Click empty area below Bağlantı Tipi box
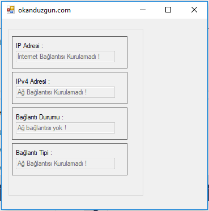Image resolution: width=209 pixels, height=211 pixels. pos(75,186)
